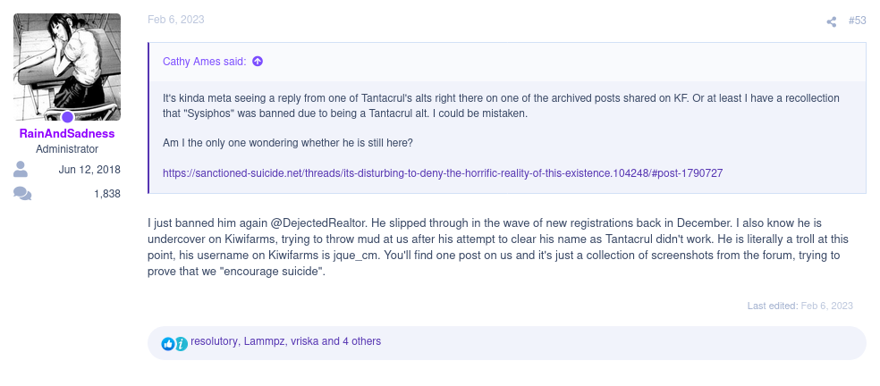Open the RainAndSadness username profile
The width and height of the screenshot is (880, 386).
tap(67, 133)
